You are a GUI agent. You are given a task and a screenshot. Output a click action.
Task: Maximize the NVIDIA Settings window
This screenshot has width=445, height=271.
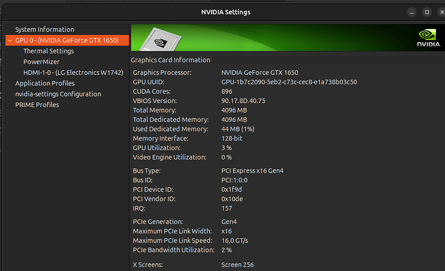[x=426, y=12]
